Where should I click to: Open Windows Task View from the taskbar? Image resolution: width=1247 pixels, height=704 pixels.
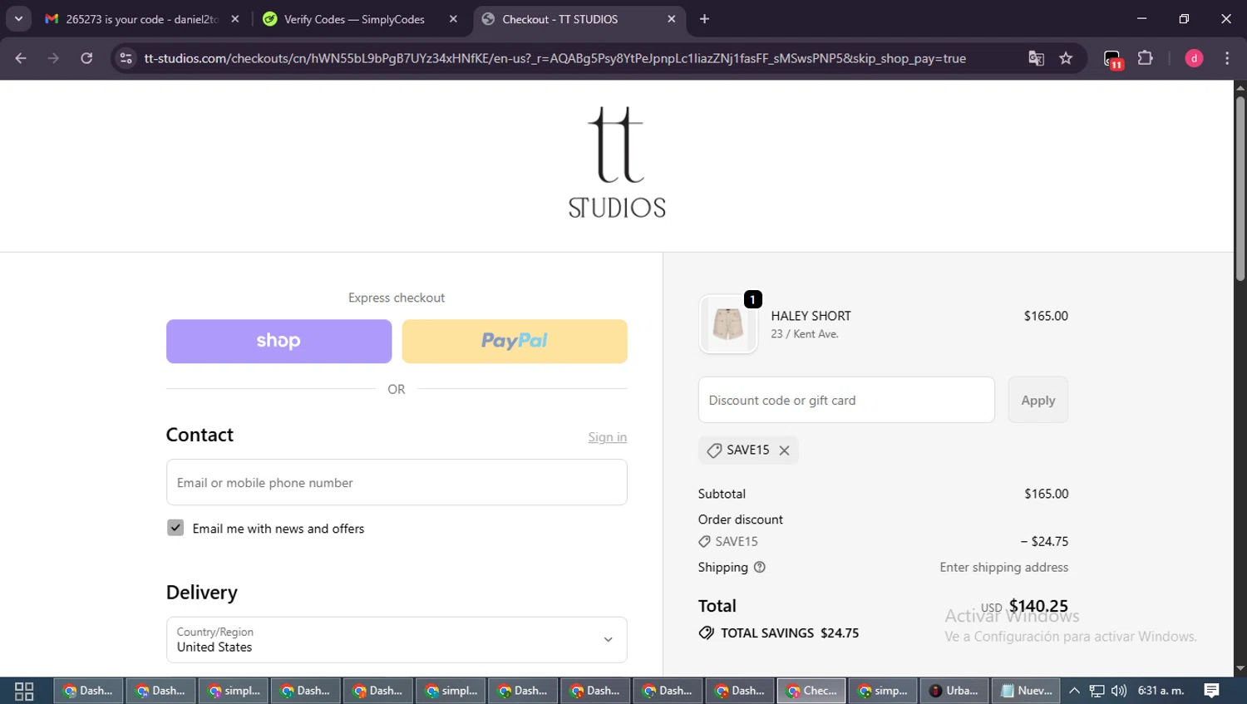coord(24,691)
